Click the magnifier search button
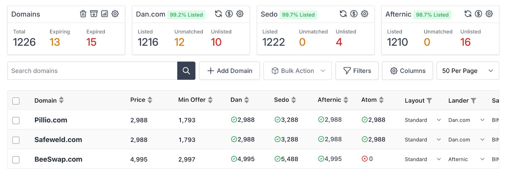The width and height of the screenshot is (507, 169). [x=186, y=71]
